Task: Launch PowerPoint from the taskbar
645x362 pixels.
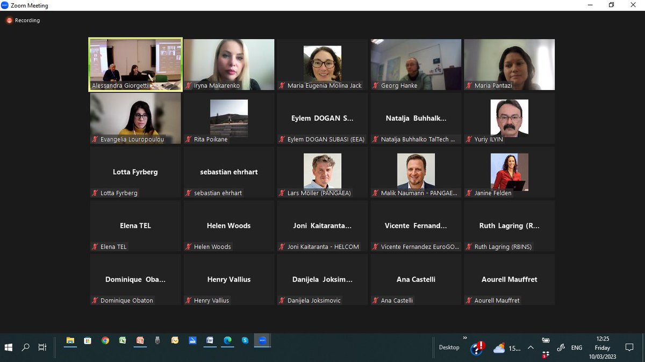Action: coord(140,340)
